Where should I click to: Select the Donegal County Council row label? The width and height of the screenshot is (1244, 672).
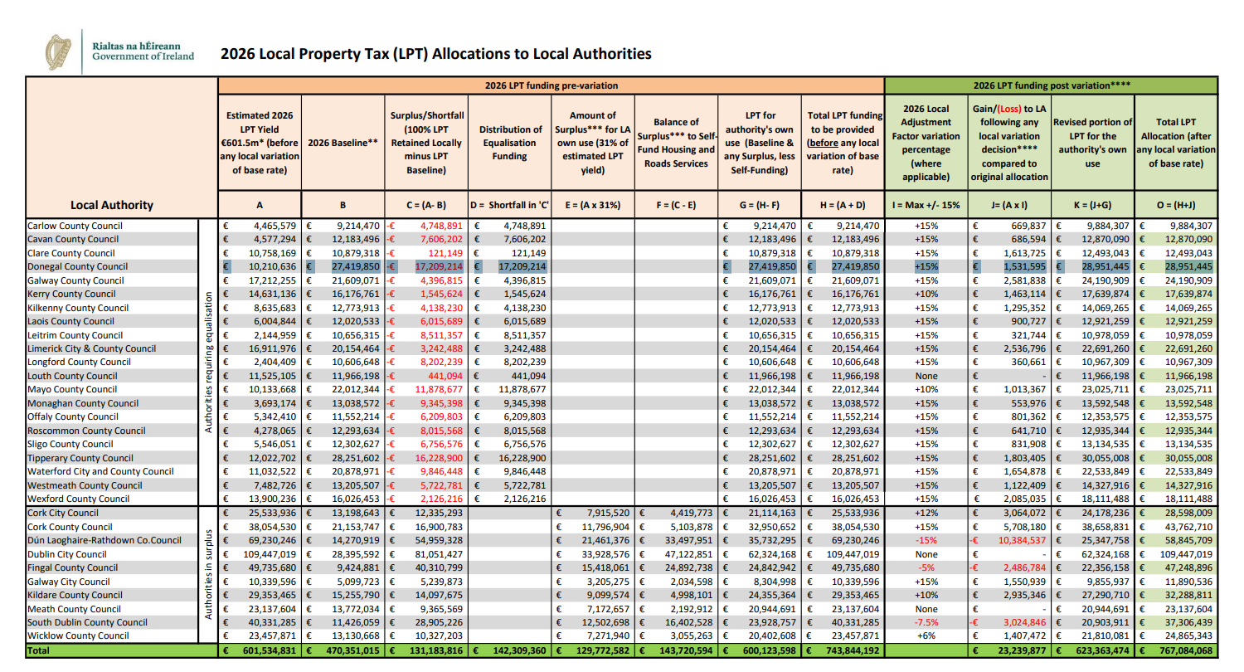pyautogui.click(x=78, y=266)
